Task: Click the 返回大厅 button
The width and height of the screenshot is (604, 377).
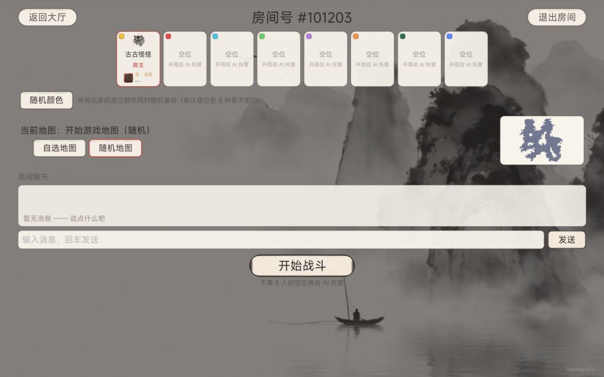Action: (48, 17)
